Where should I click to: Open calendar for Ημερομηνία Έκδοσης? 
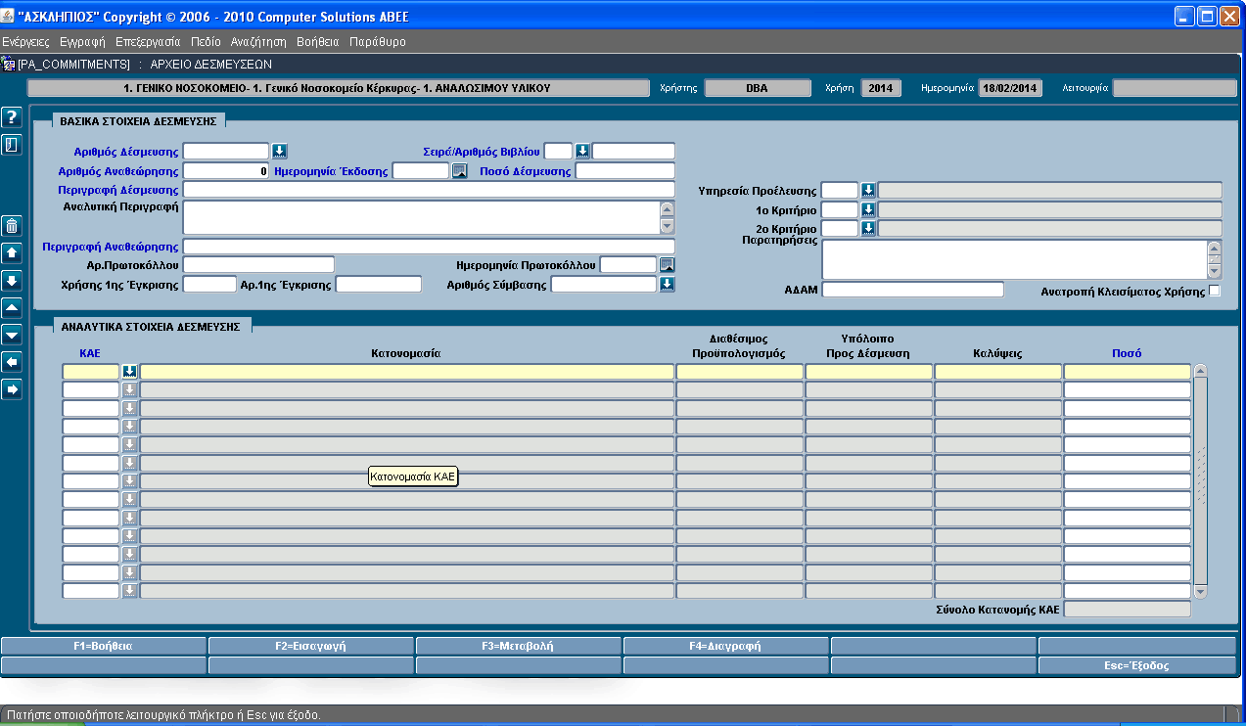(459, 171)
